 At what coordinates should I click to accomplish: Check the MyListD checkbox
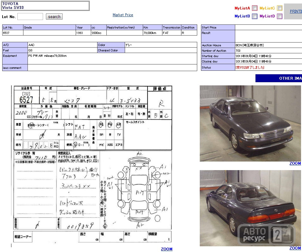[280, 16]
